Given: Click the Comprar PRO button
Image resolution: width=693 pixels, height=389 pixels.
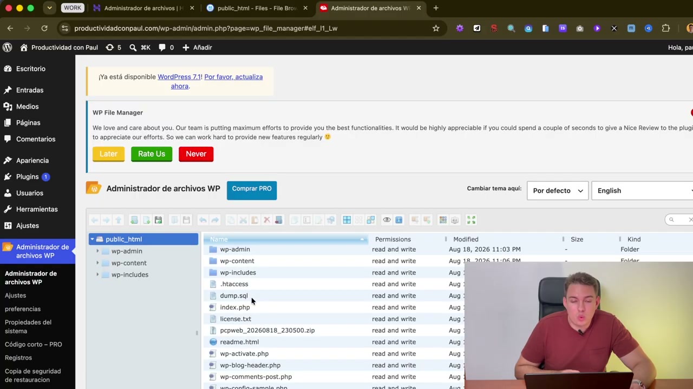Looking at the screenshot, I should [252, 189].
